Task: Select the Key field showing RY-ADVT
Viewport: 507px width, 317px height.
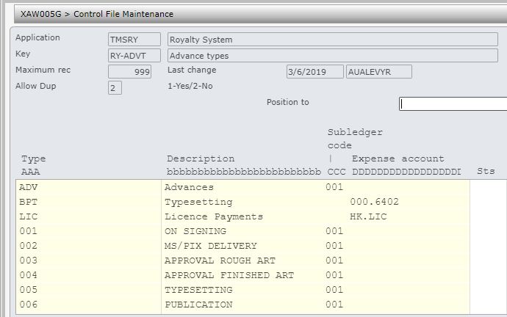Action: point(134,56)
